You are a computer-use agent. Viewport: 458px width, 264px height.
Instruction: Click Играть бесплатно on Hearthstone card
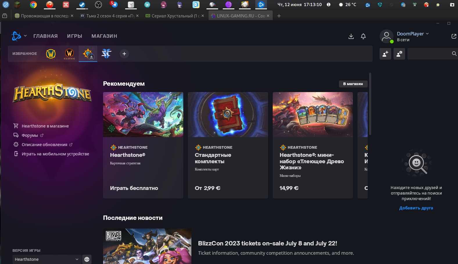134,188
